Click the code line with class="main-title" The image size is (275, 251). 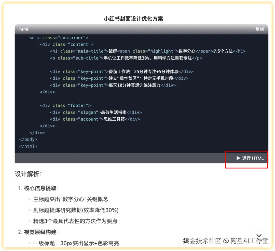coord(148,51)
